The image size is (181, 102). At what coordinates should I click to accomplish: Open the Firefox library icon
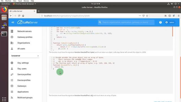166,16
